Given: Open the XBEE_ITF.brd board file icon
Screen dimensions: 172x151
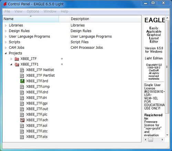Looking at the screenshot, I should click(22, 81).
